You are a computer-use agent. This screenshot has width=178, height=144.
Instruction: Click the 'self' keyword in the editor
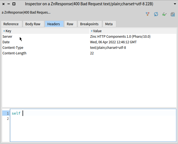click(x=16, y=113)
